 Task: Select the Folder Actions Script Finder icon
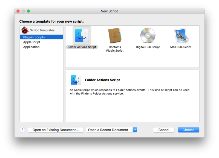(82, 35)
